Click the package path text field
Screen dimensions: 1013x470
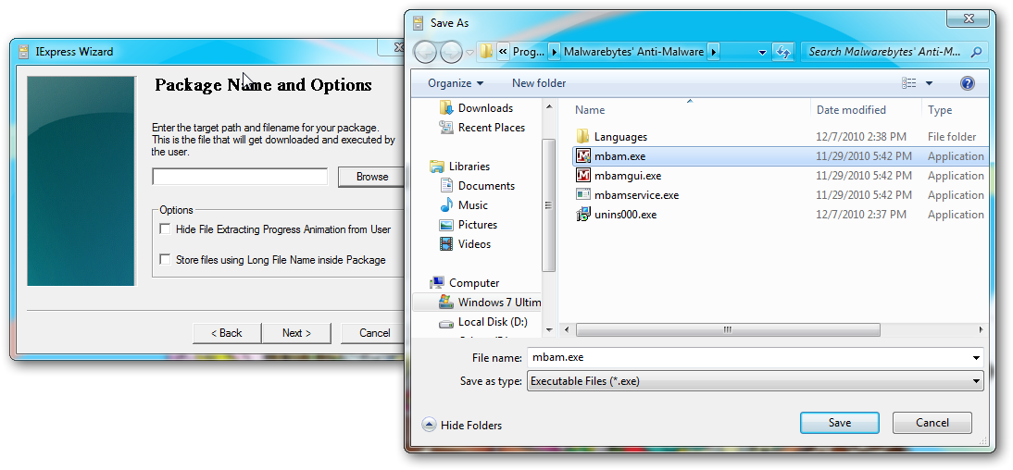click(241, 176)
